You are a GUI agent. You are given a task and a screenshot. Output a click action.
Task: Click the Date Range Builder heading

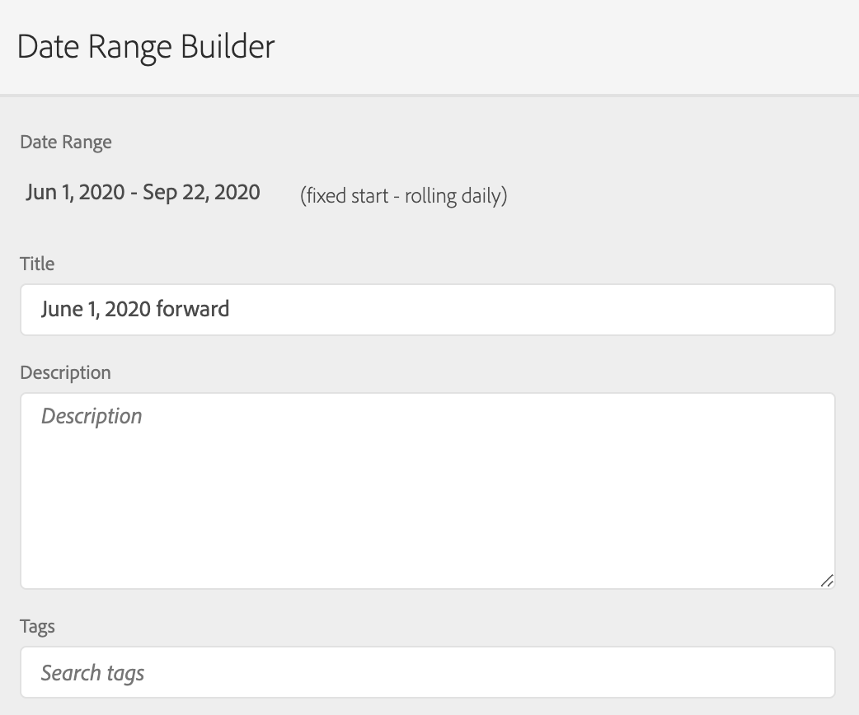pyautogui.click(x=146, y=46)
